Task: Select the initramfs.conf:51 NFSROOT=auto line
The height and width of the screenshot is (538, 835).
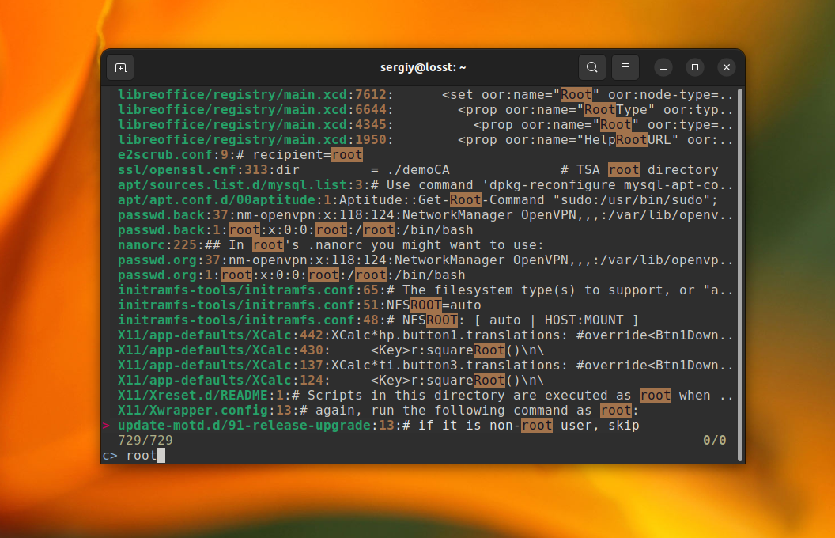Action: coord(299,305)
